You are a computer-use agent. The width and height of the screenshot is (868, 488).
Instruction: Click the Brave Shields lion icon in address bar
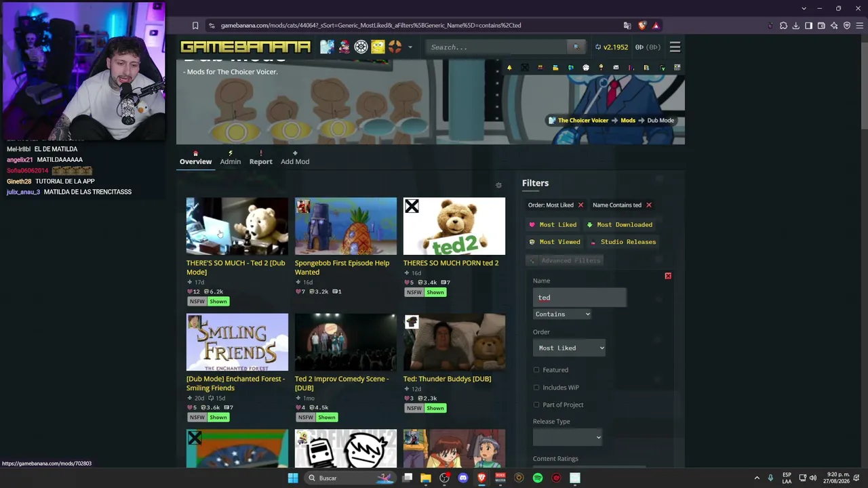click(x=642, y=26)
